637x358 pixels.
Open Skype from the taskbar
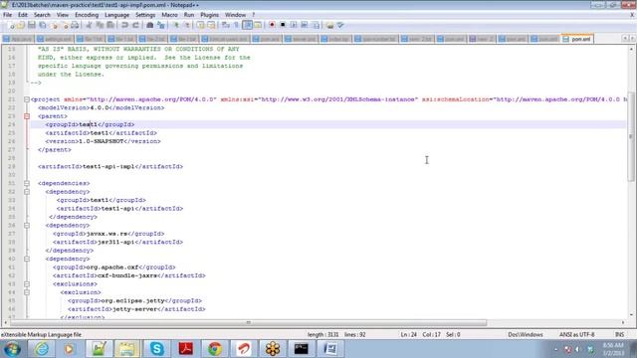click(156, 349)
